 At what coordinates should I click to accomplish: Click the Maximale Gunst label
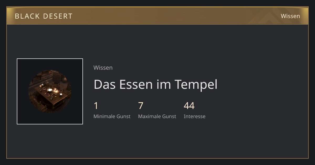(157, 116)
